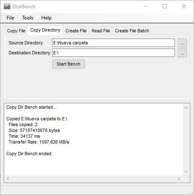Open the Read File tab

(101, 31)
